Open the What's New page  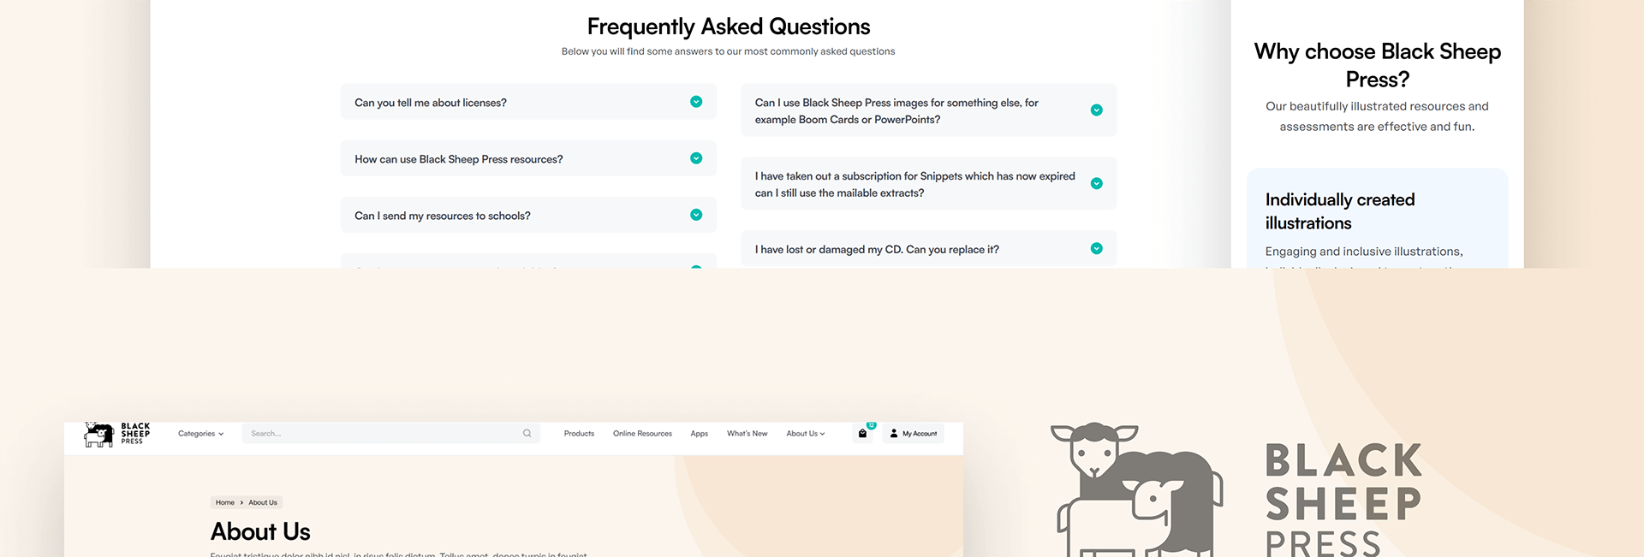point(748,434)
